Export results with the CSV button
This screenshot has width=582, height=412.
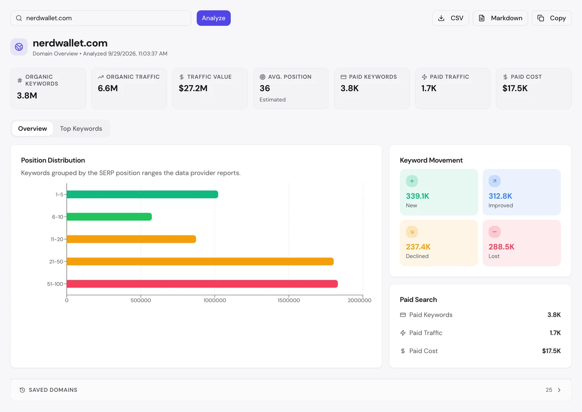pyautogui.click(x=451, y=18)
